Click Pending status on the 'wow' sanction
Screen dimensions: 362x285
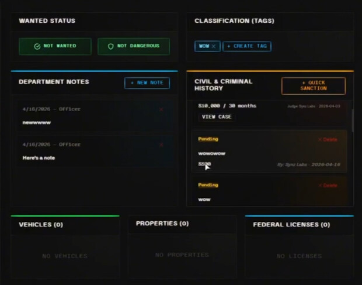coord(208,185)
